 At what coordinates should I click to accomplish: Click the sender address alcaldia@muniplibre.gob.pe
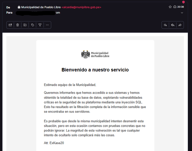coord(81,7)
